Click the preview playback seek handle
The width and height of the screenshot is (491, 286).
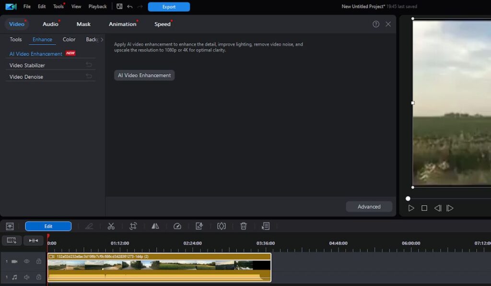[408, 198]
